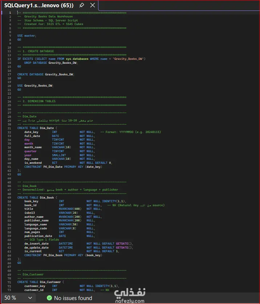Screen dimensions: 260x304
Task: Close the SQLQuery1 query tab
Action: pyautogui.click(x=93, y=5)
